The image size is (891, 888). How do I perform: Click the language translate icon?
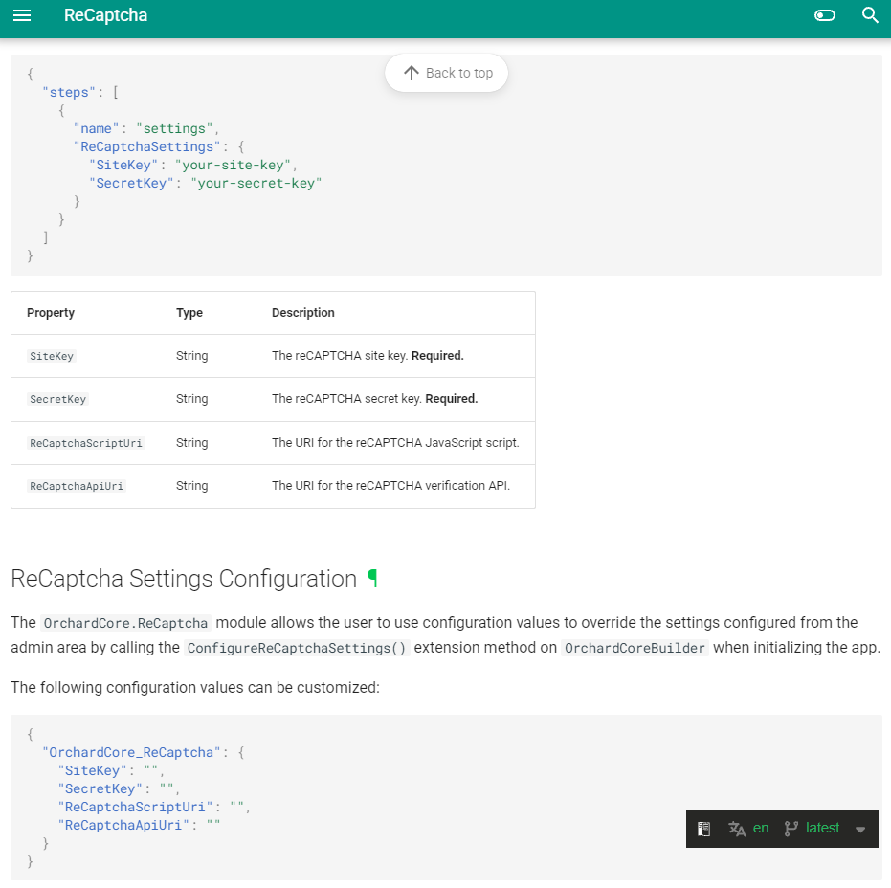pyautogui.click(x=737, y=829)
